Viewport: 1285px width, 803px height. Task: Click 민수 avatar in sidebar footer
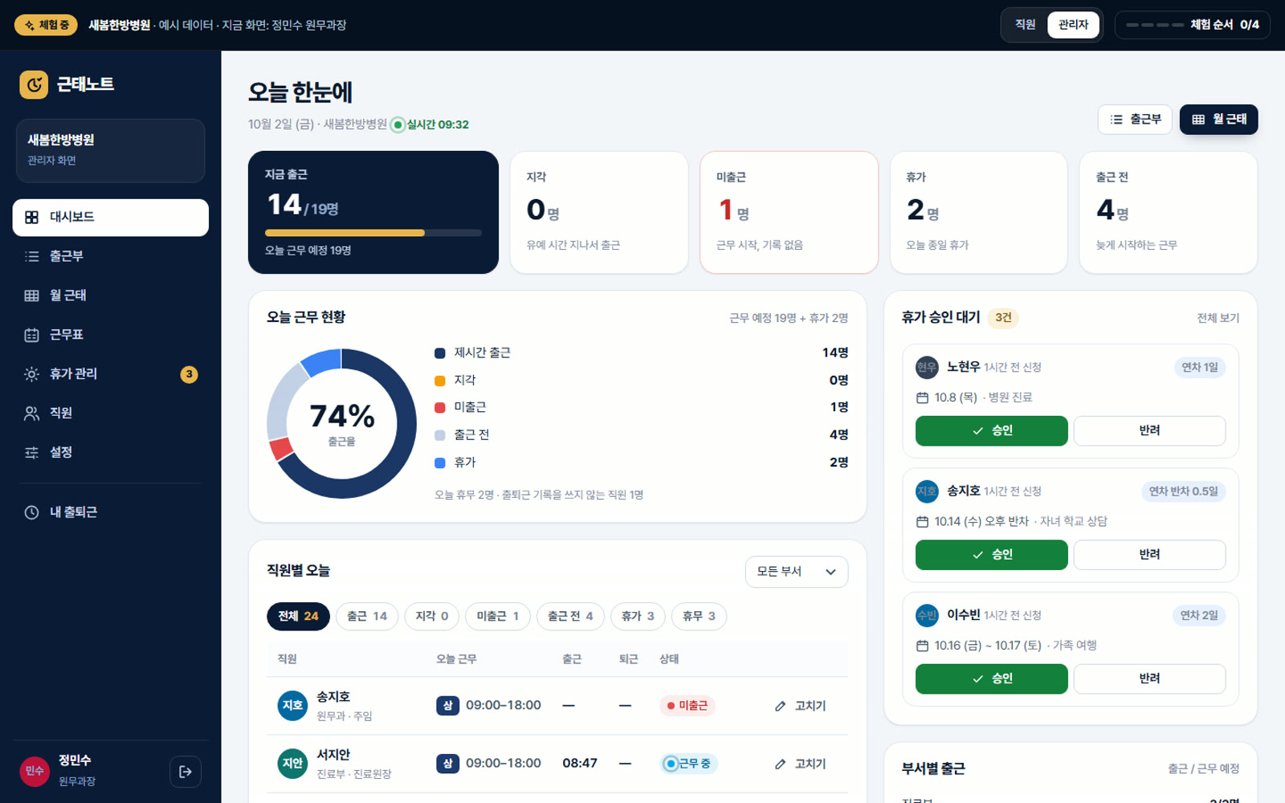pos(35,771)
